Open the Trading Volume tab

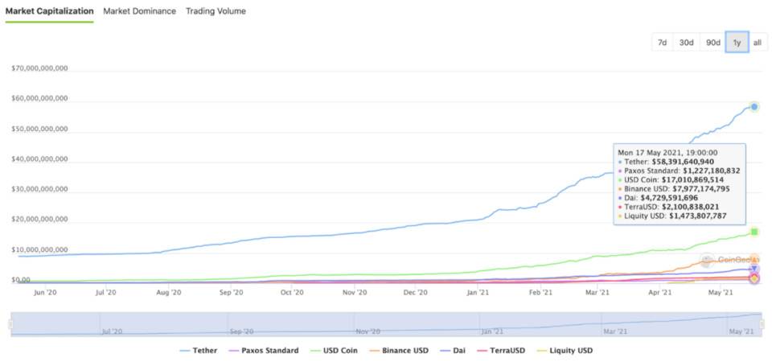click(x=216, y=11)
